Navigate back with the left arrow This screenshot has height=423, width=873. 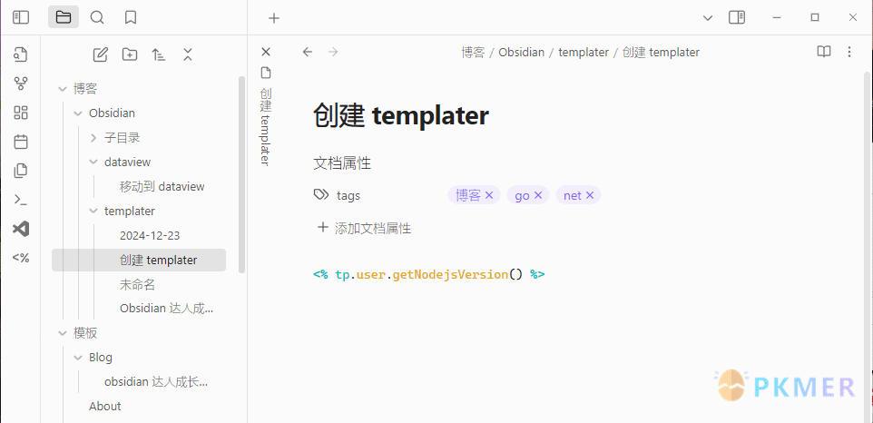click(x=308, y=52)
